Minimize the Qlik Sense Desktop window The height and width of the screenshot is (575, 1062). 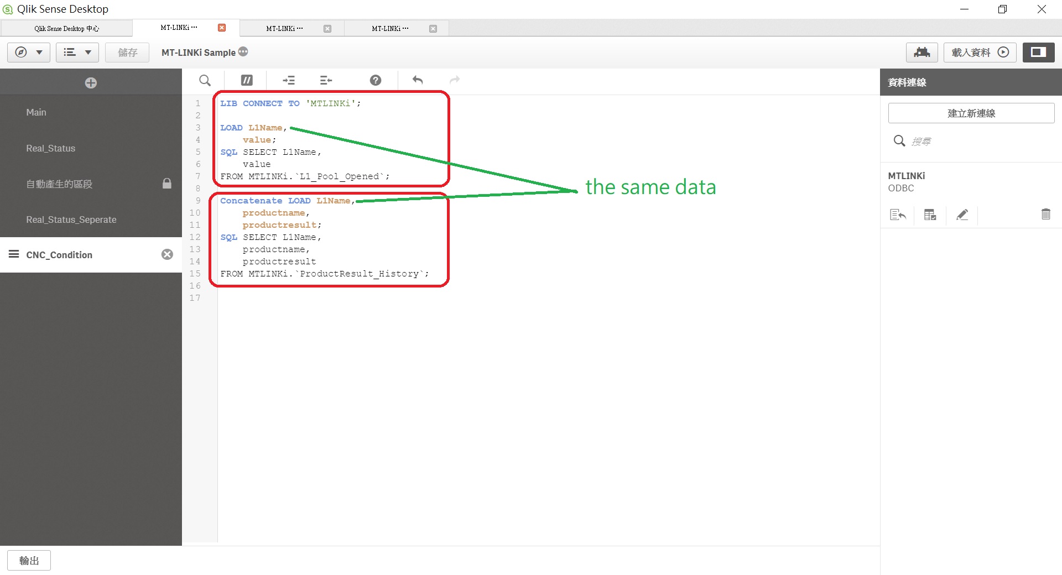[x=964, y=9]
